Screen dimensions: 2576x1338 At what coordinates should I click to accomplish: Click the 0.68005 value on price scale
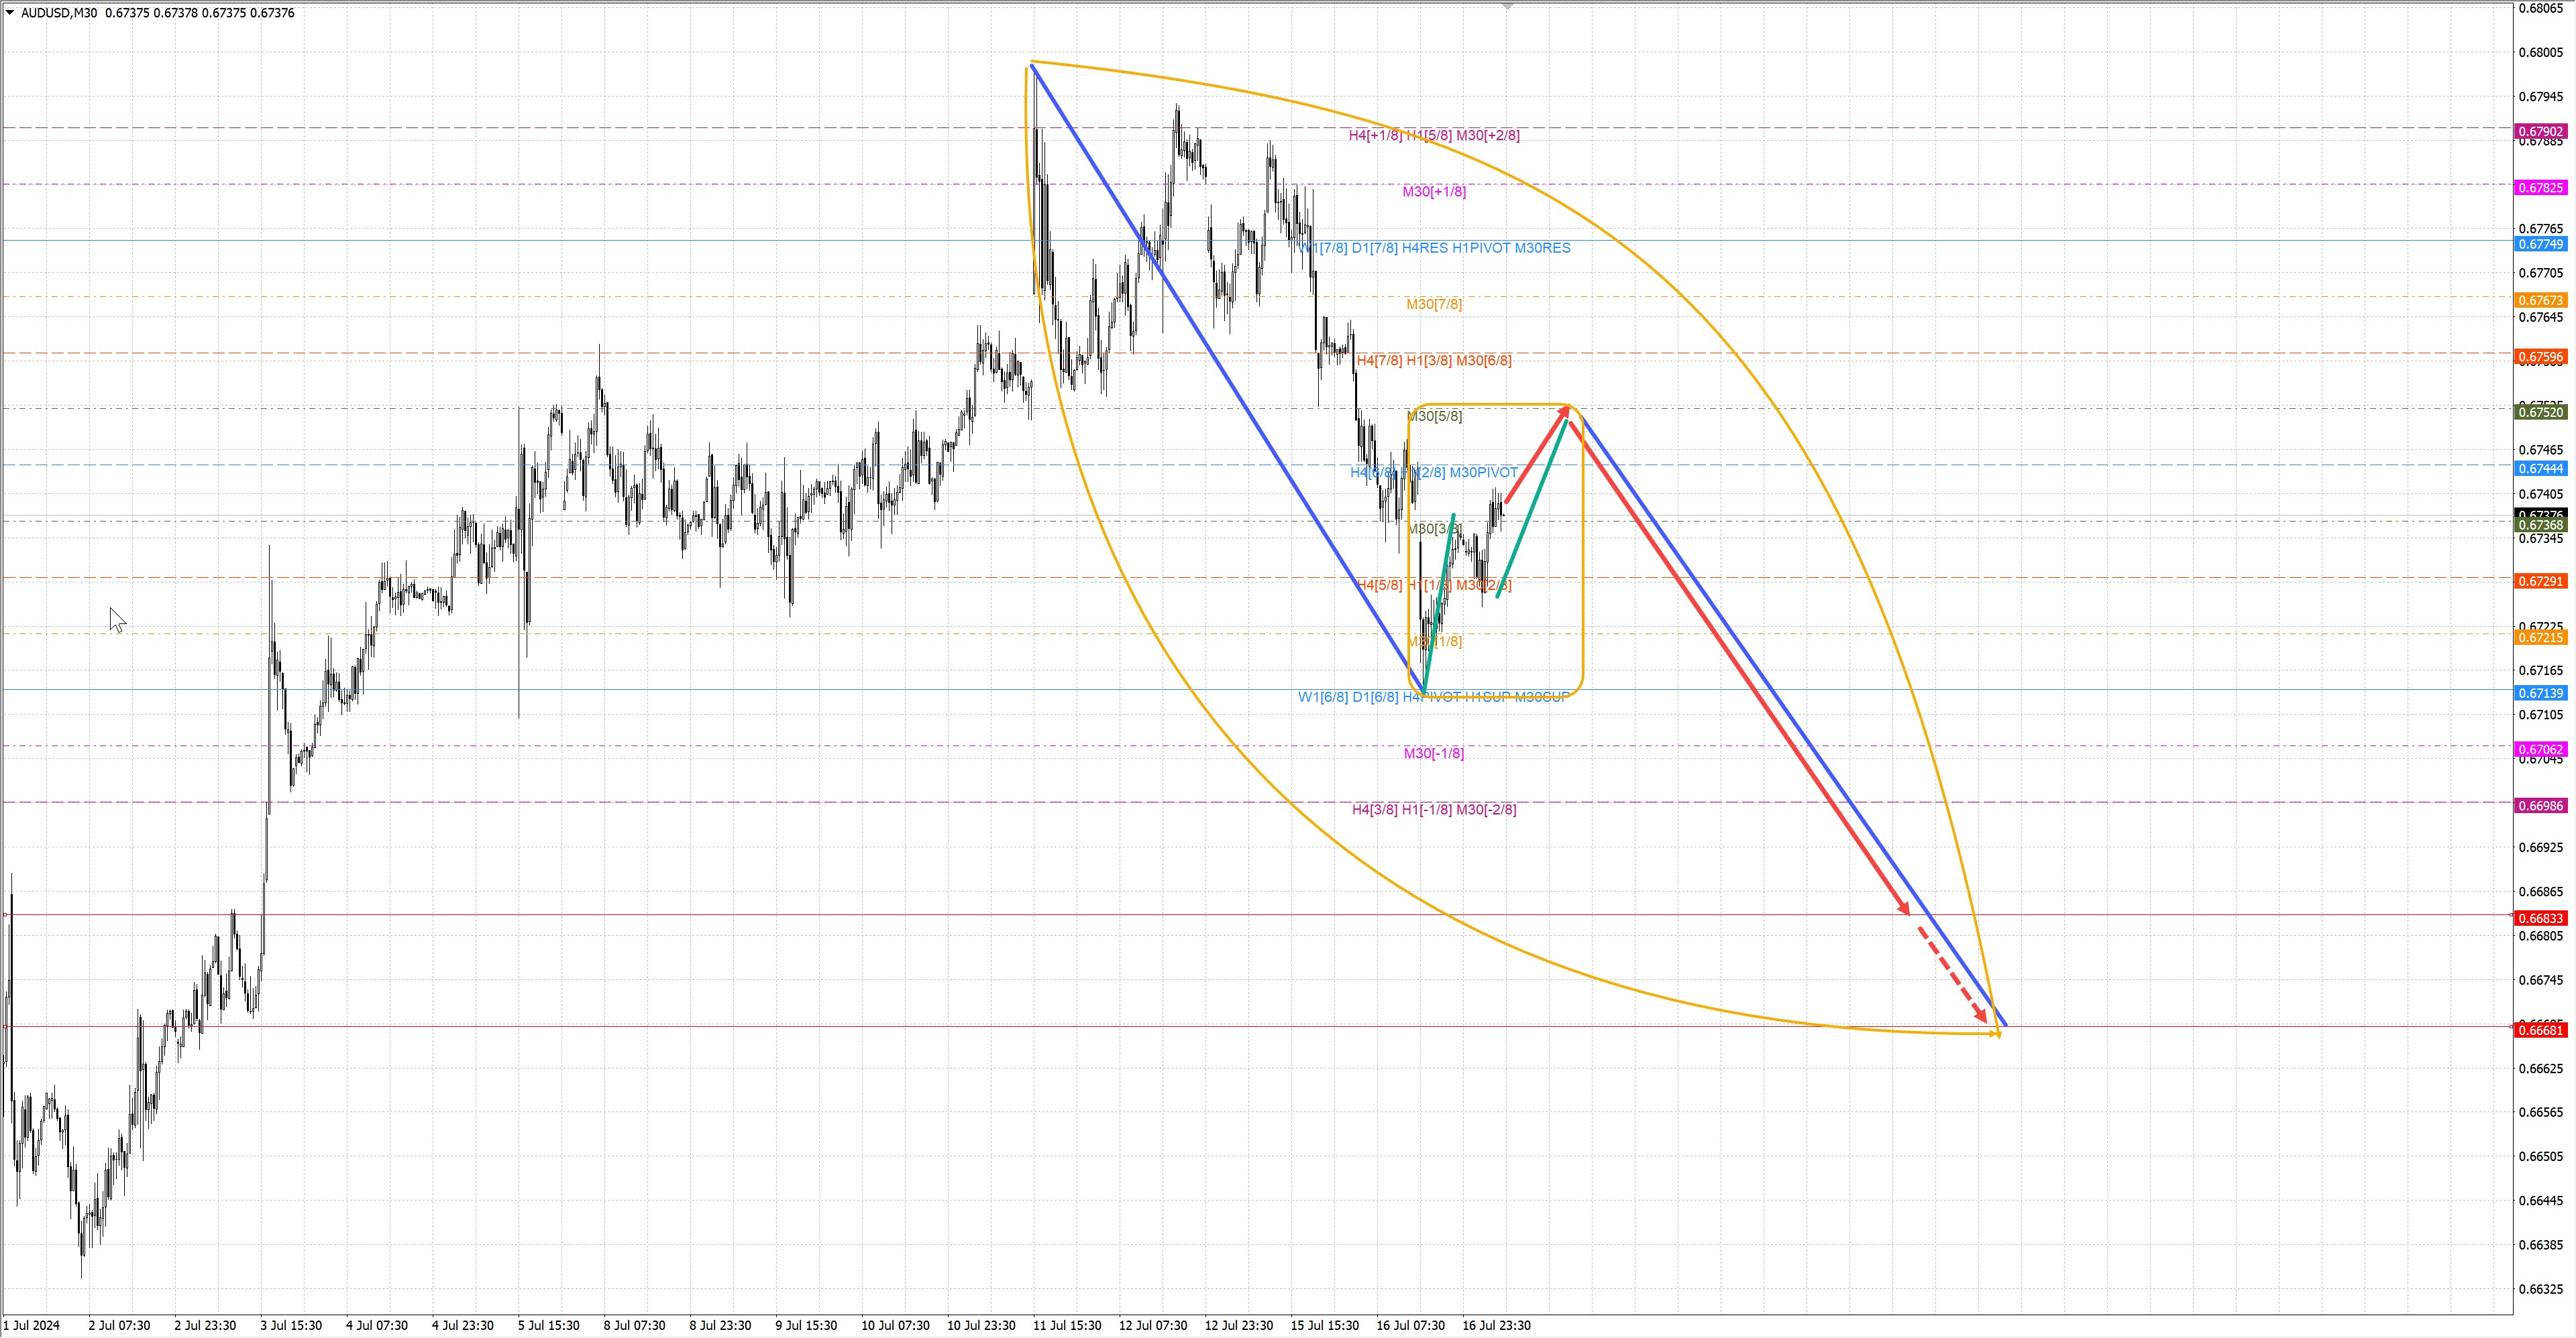(x=2540, y=53)
